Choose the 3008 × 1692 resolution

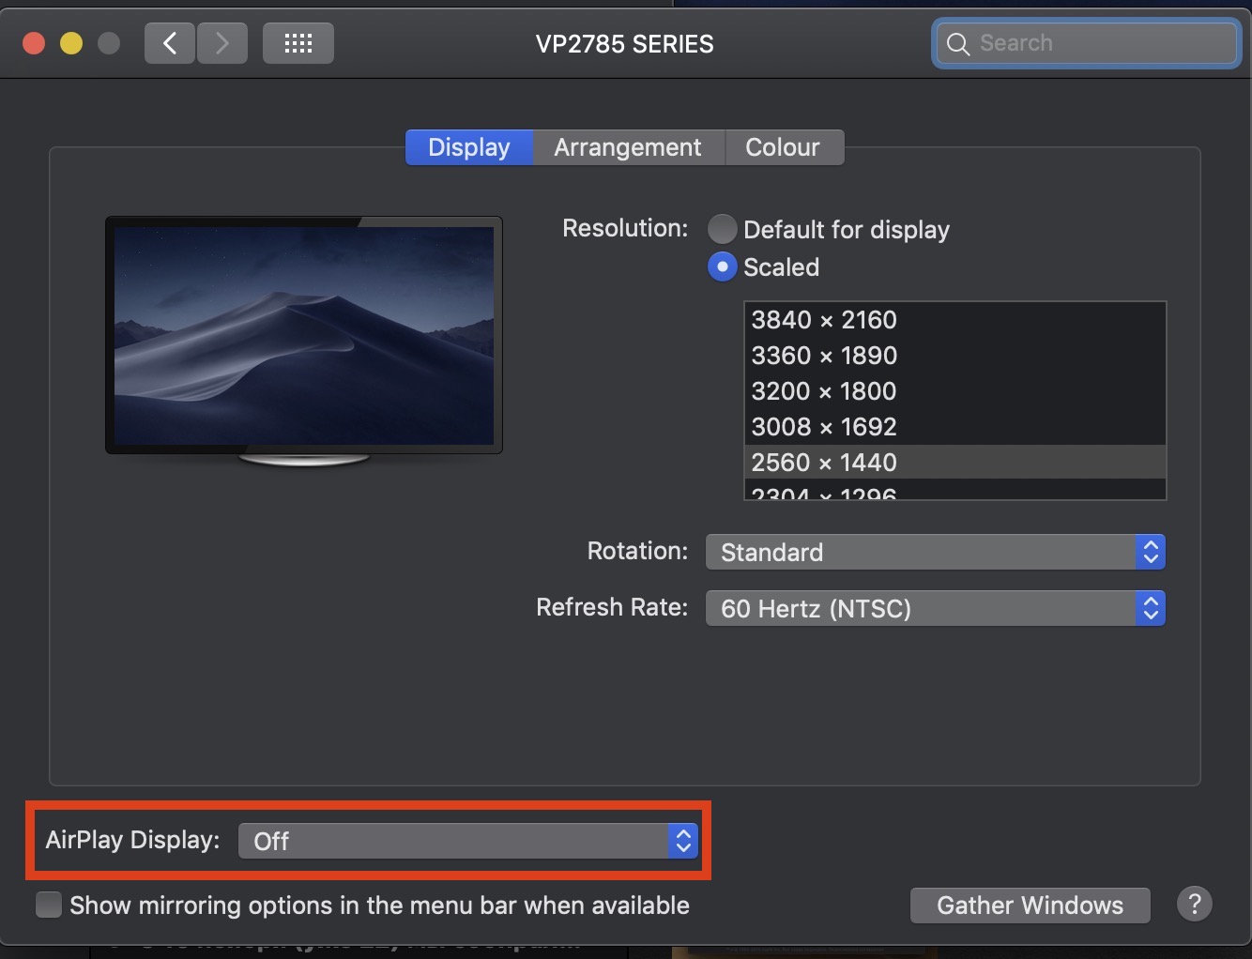[954, 427]
